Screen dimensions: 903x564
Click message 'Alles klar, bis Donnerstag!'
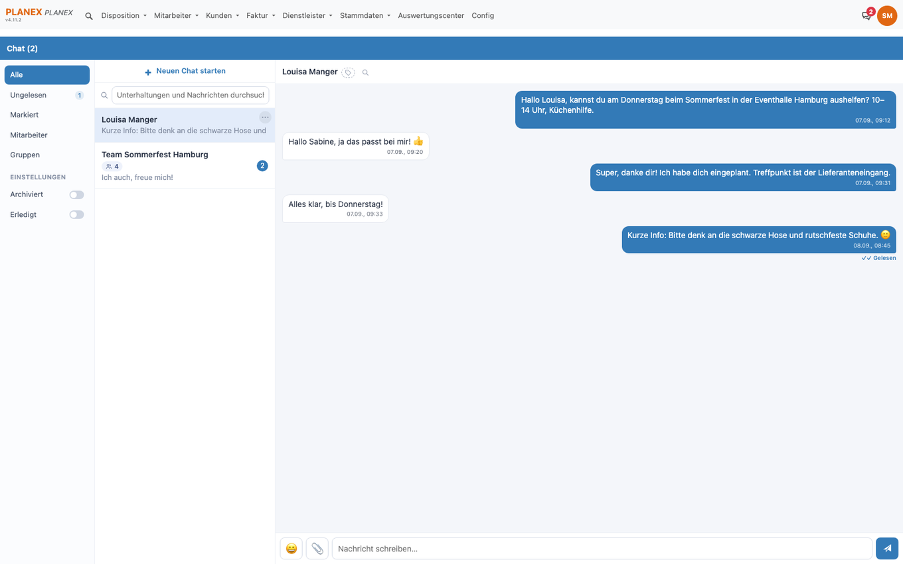(x=335, y=208)
